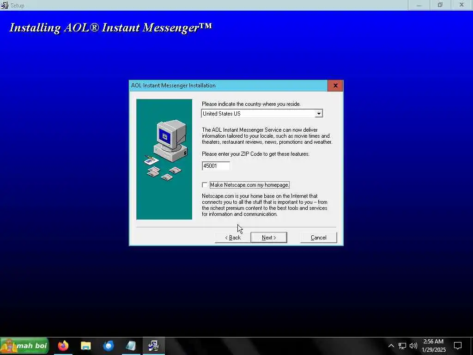
Task: Open File Explorer from the taskbar
Action: [86, 346]
